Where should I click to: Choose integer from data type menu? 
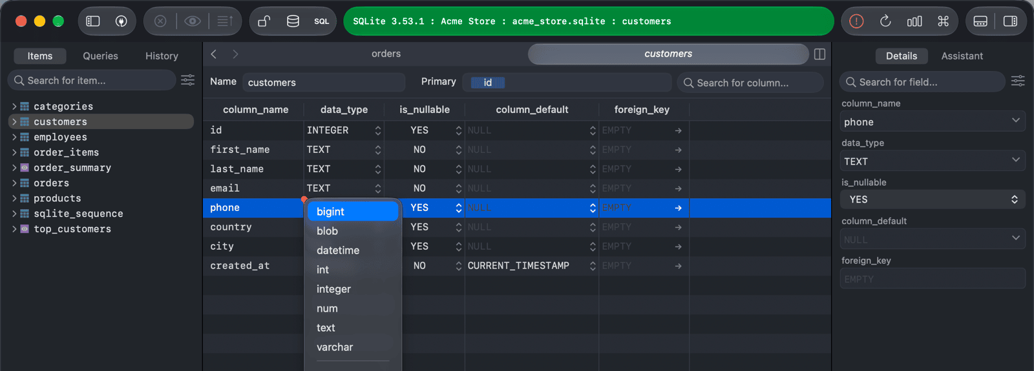(353, 289)
